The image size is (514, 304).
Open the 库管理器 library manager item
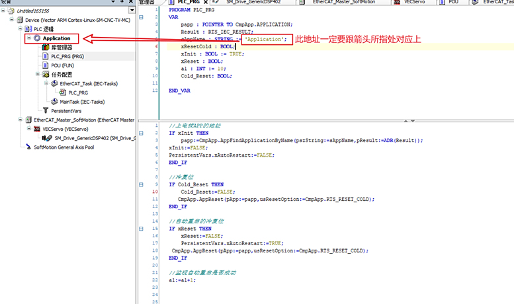(x=61, y=48)
